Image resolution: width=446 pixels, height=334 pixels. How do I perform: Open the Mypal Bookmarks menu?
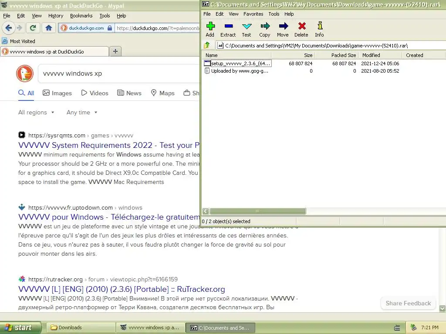[81, 16]
